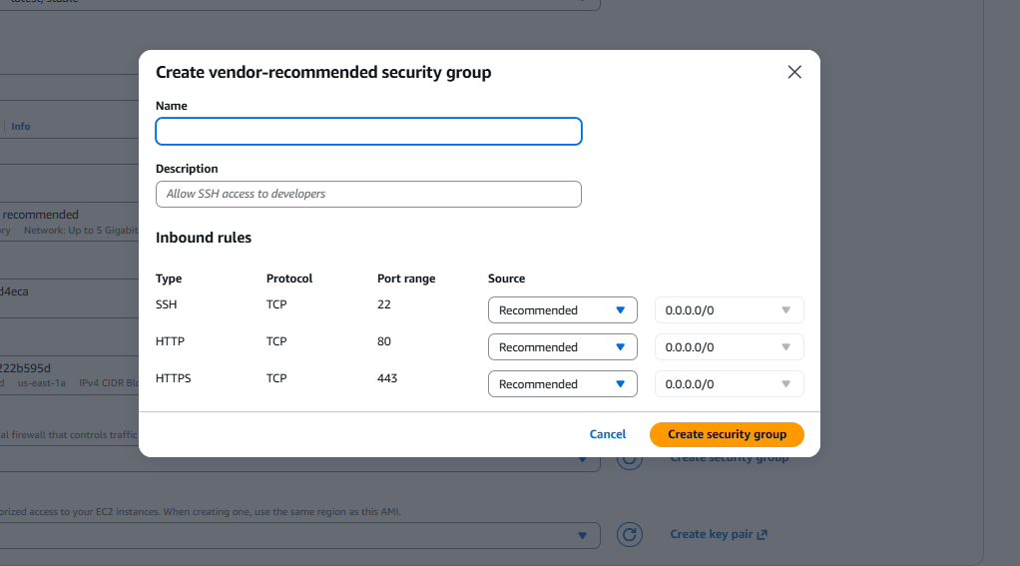This screenshot has height=566, width=1020.
Task: Click the port value 80
Action: point(384,341)
